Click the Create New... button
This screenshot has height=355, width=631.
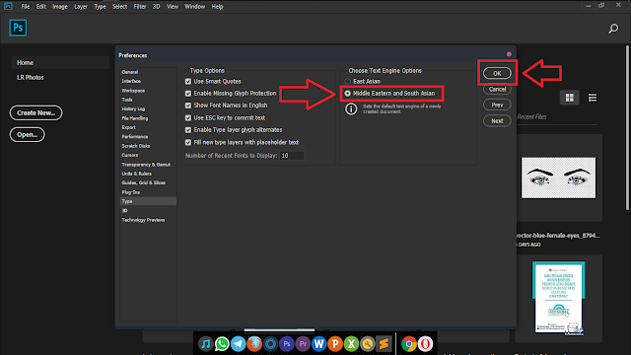[x=35, y=112]
